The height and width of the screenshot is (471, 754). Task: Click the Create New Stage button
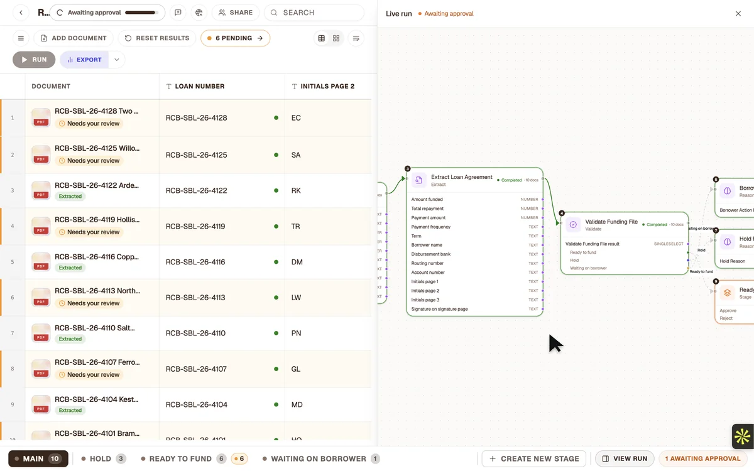(534, 458)
